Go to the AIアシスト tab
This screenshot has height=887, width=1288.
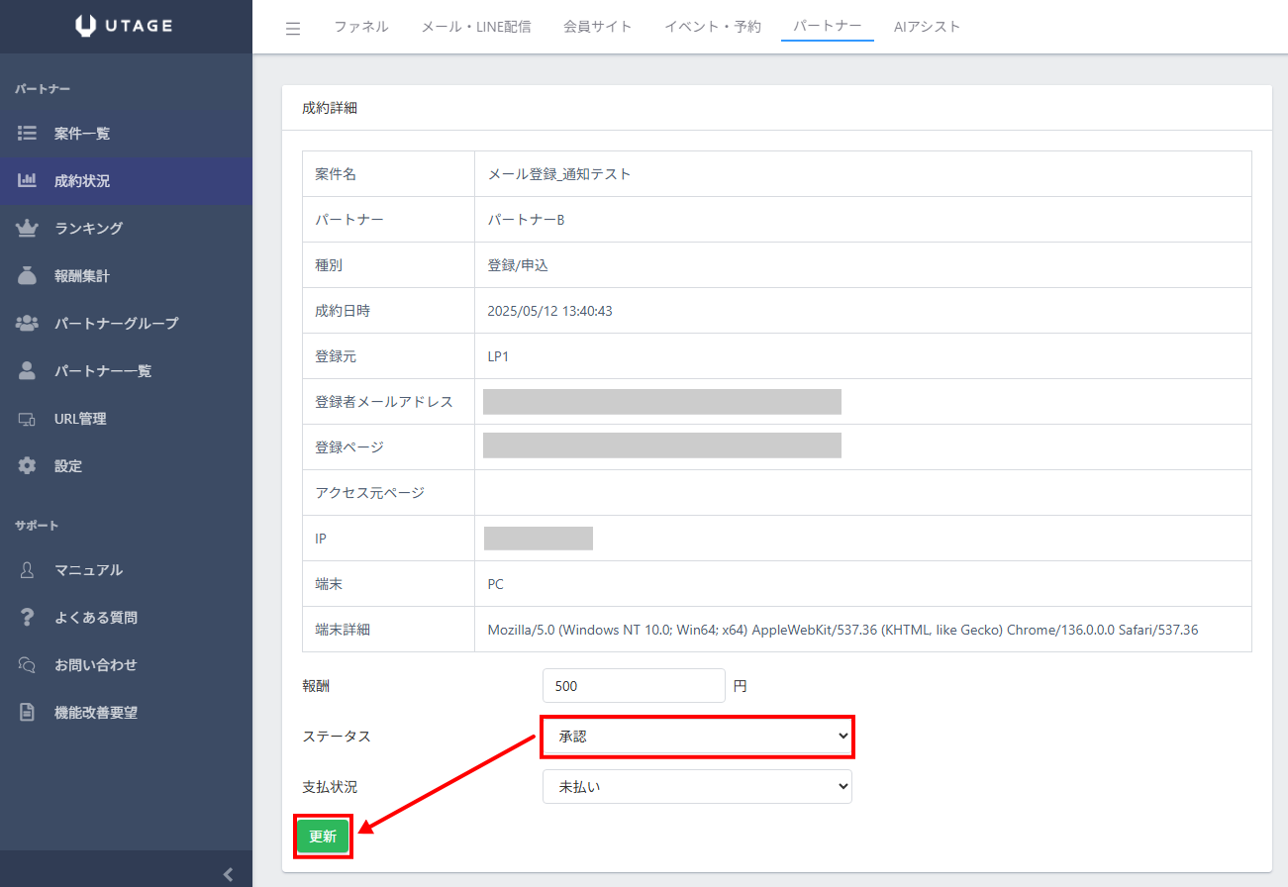tap(927, 27)
